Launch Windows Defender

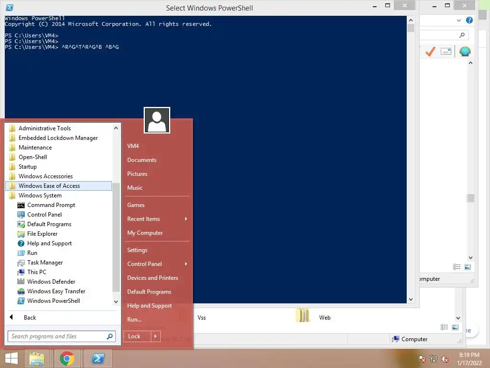[51, 282]
